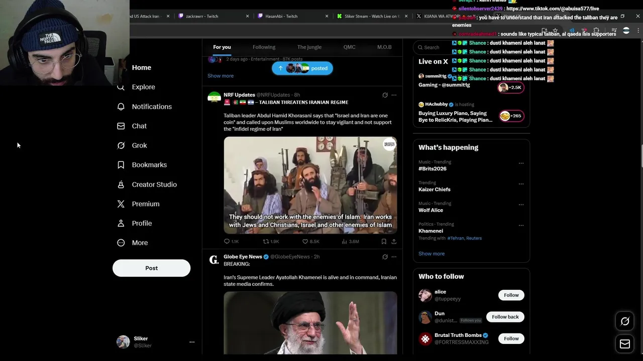Screen dimensions: 643x361
Task: Open HAchubby Buying Luxury Piano live
Action: click(471, 112)
